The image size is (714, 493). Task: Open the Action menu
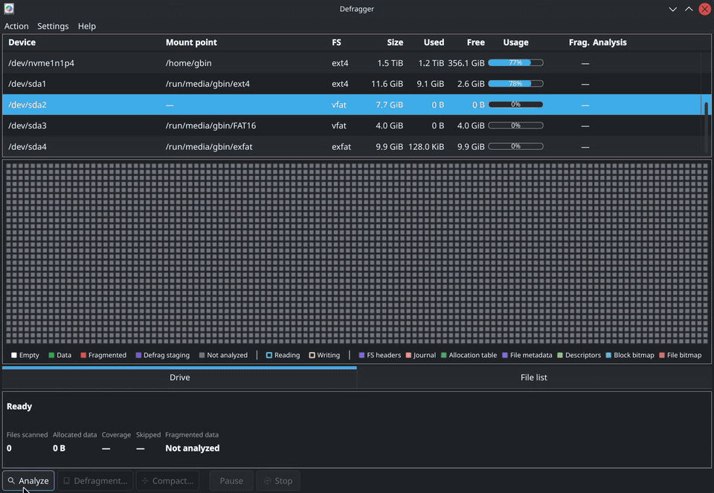(x=16, y=26)
